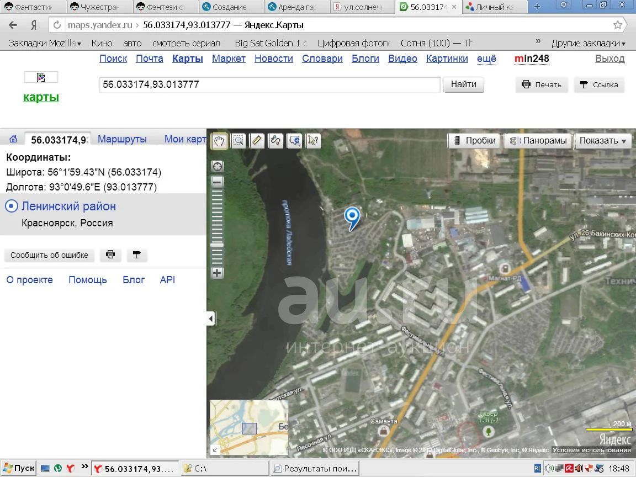636x477 pixels.
Task: Click the overview minimap thumbnail
Action: point(249,427)
